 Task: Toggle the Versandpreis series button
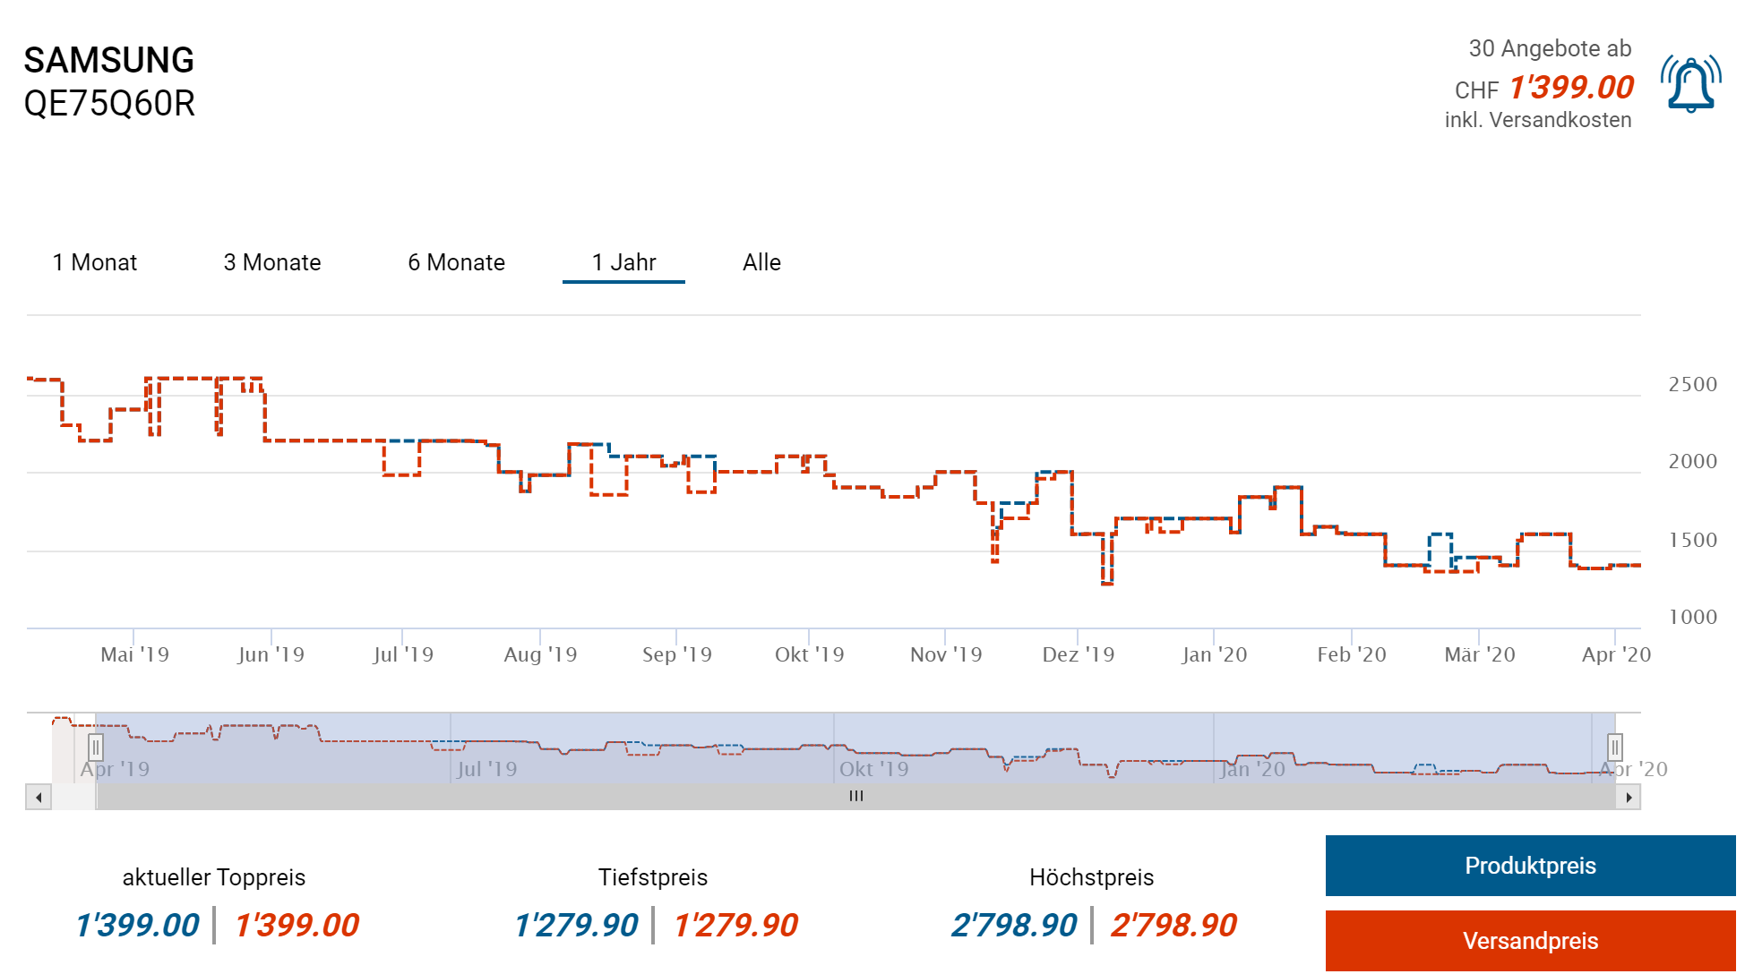pyautogui.click(x=1530, y=941)
